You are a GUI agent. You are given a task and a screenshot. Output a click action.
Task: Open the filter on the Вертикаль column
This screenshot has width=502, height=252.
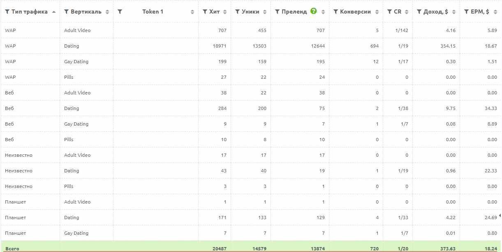click(66, 11)
